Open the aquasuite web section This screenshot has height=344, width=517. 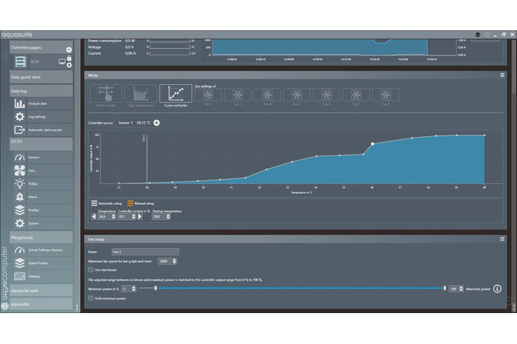coord(41,291)
